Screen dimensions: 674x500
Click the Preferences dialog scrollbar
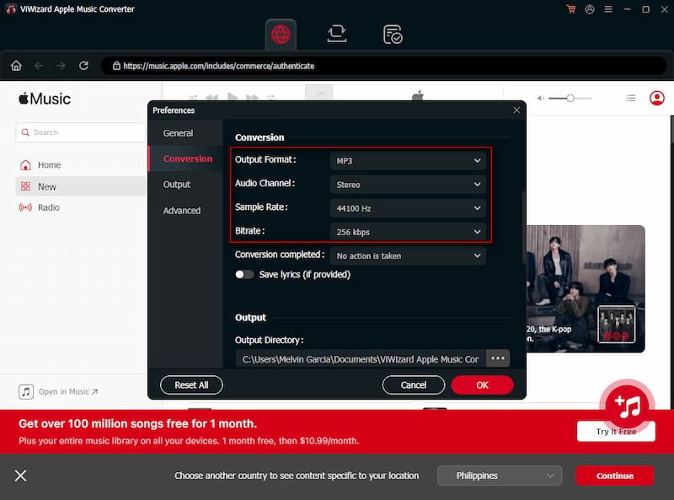(x=523, y=226)
